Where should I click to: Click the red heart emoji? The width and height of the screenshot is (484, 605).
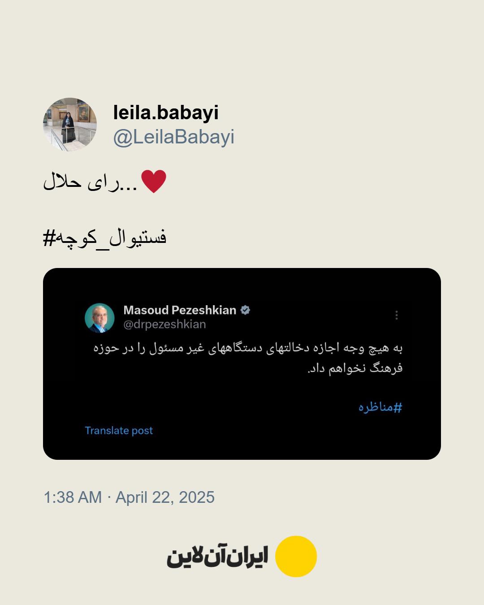[x=154, y=181]
